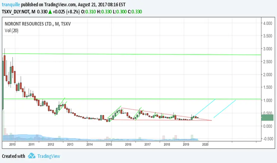This screenshot has height=163, width=277.
Task: Click the L:0.300 low value
Action: click(119, 12)
